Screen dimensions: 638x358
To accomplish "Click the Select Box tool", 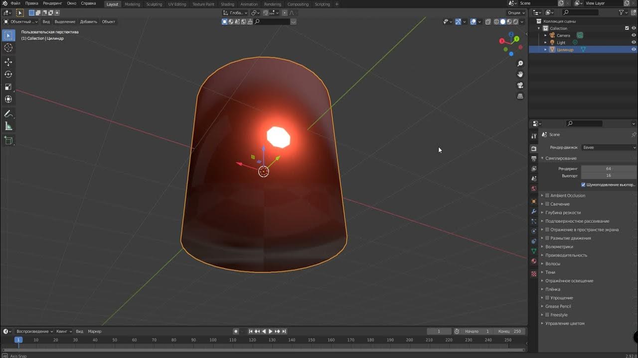I will click(x=8, y=35).
